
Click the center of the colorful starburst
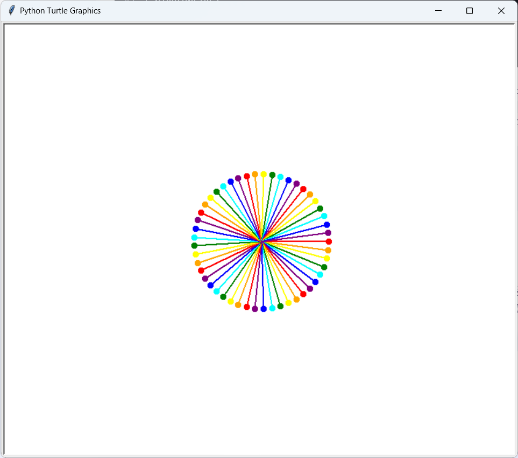click(x=261, y=241)
